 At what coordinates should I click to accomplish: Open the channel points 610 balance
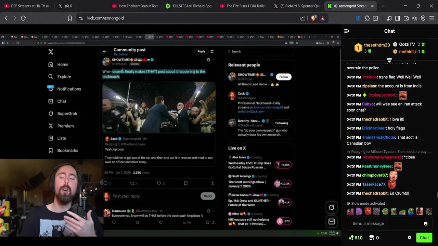coord(356,238)
